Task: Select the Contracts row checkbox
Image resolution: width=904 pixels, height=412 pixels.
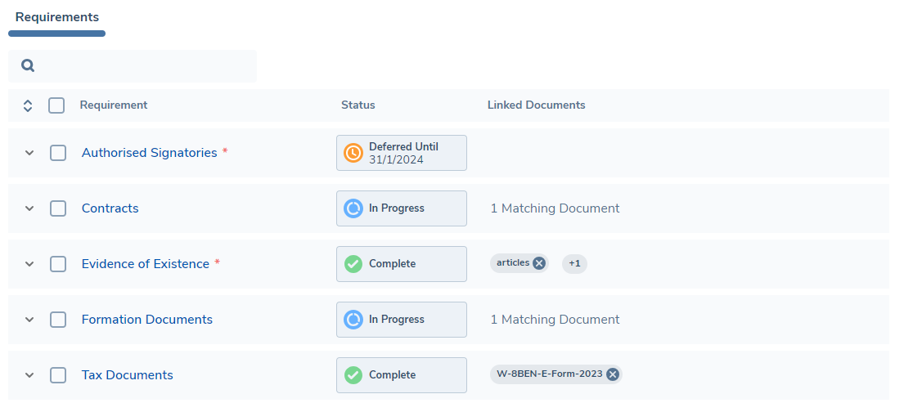Action: tap(58, 208)
